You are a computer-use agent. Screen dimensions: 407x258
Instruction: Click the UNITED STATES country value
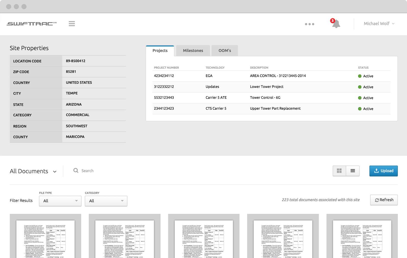pyautogui.click(x=79, y=83)
